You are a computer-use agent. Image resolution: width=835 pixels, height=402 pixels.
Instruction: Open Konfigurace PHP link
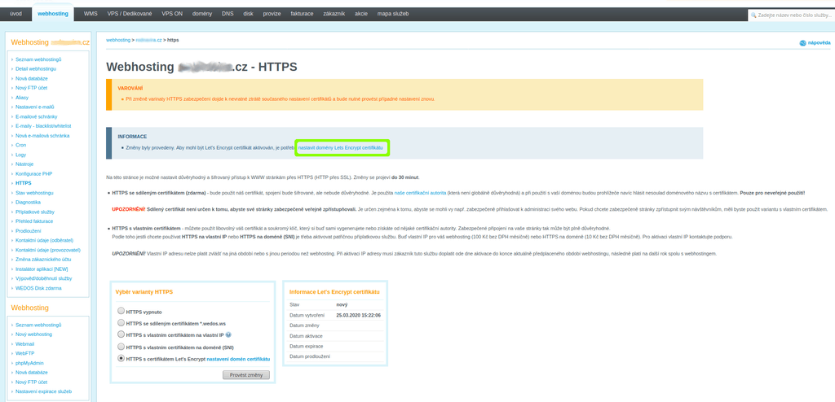(33, 174)
